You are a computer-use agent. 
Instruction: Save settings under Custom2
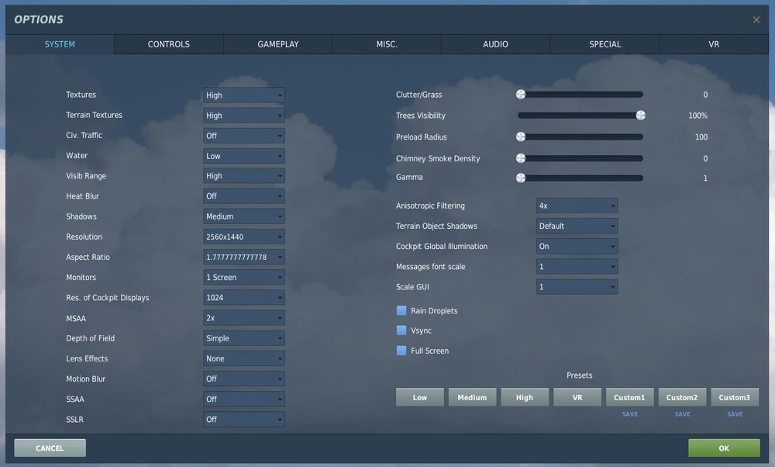pyautogui.click(x=682, y=414)
